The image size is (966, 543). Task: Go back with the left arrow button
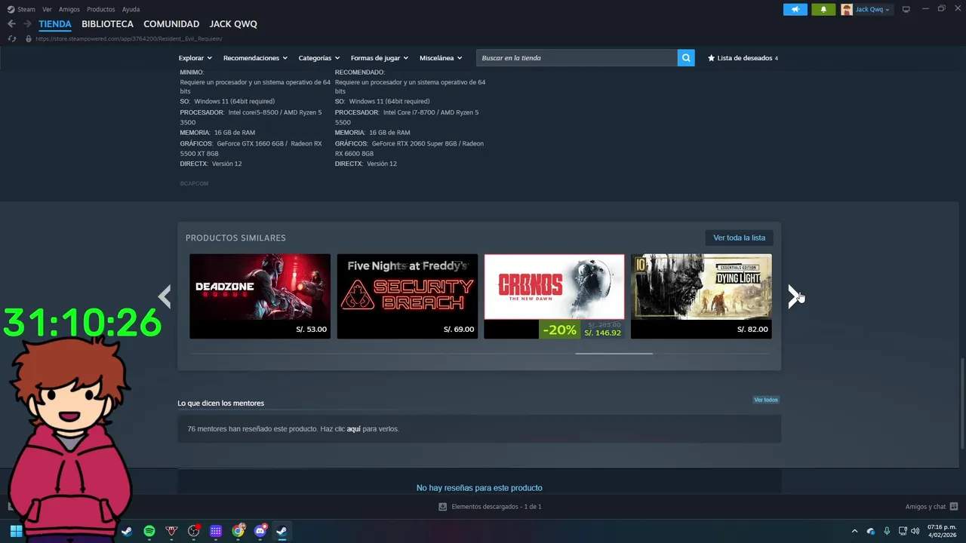[x=11, y=24]
